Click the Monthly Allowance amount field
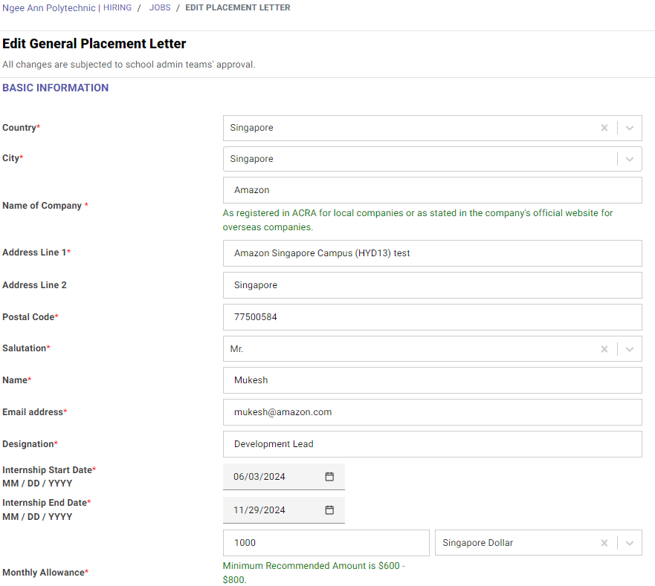Screen dimensions: 655x586 coord(326,543)
